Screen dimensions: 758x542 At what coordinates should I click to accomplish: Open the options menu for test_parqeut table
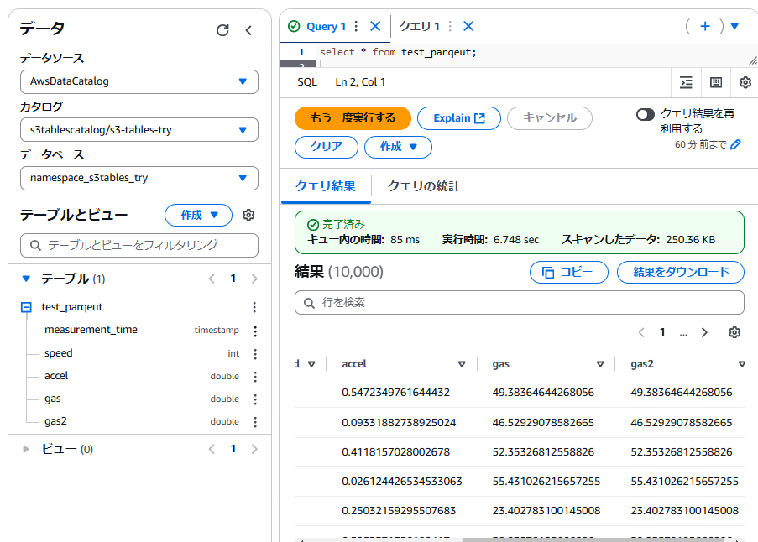click(x=254, y=308)
